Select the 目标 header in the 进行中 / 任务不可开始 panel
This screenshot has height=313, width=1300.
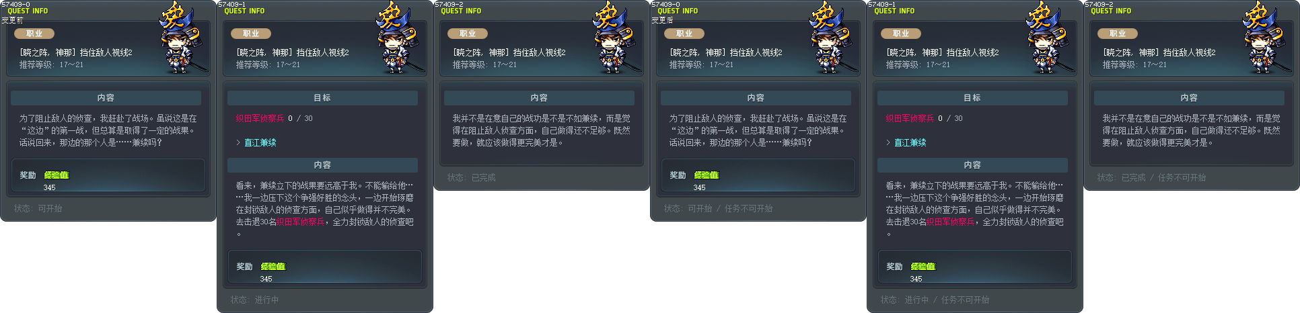(x=972, y=98)
